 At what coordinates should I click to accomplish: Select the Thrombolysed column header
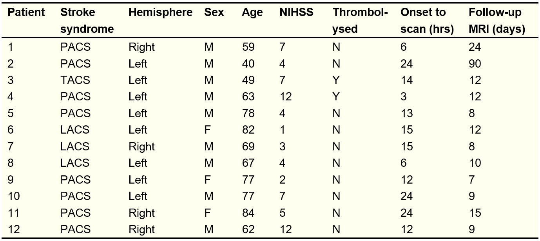tap(360, 20)
